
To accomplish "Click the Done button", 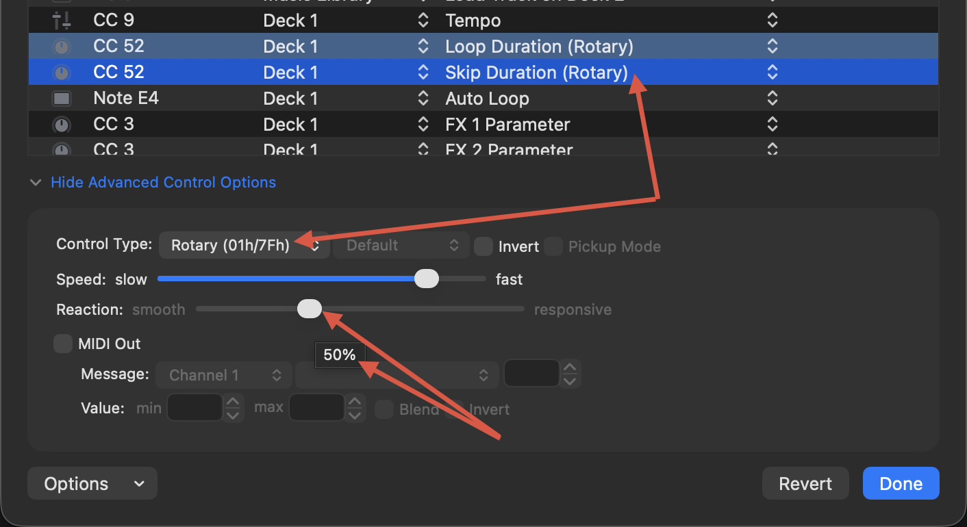I will (901, 484).
